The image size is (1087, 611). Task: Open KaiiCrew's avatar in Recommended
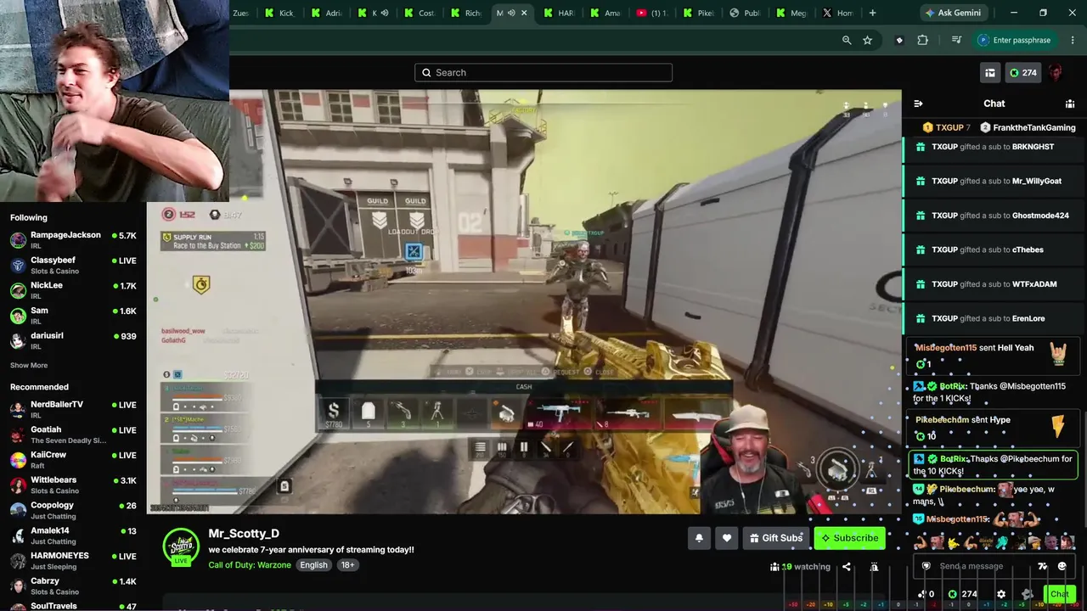coord(18,460)
